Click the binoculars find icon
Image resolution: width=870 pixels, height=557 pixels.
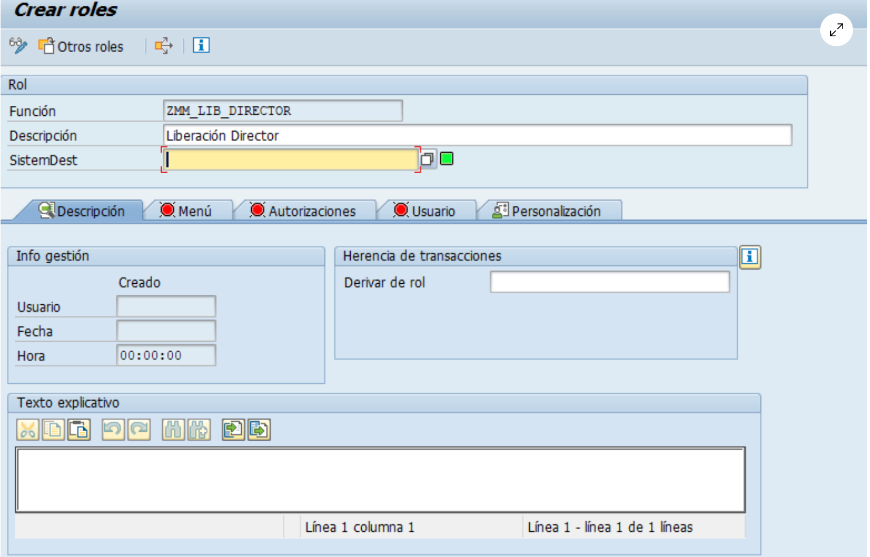(173, 430)
